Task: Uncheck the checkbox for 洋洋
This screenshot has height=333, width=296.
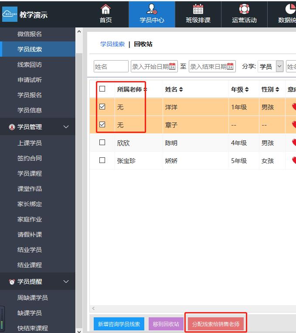Action: tap(102, 106)
